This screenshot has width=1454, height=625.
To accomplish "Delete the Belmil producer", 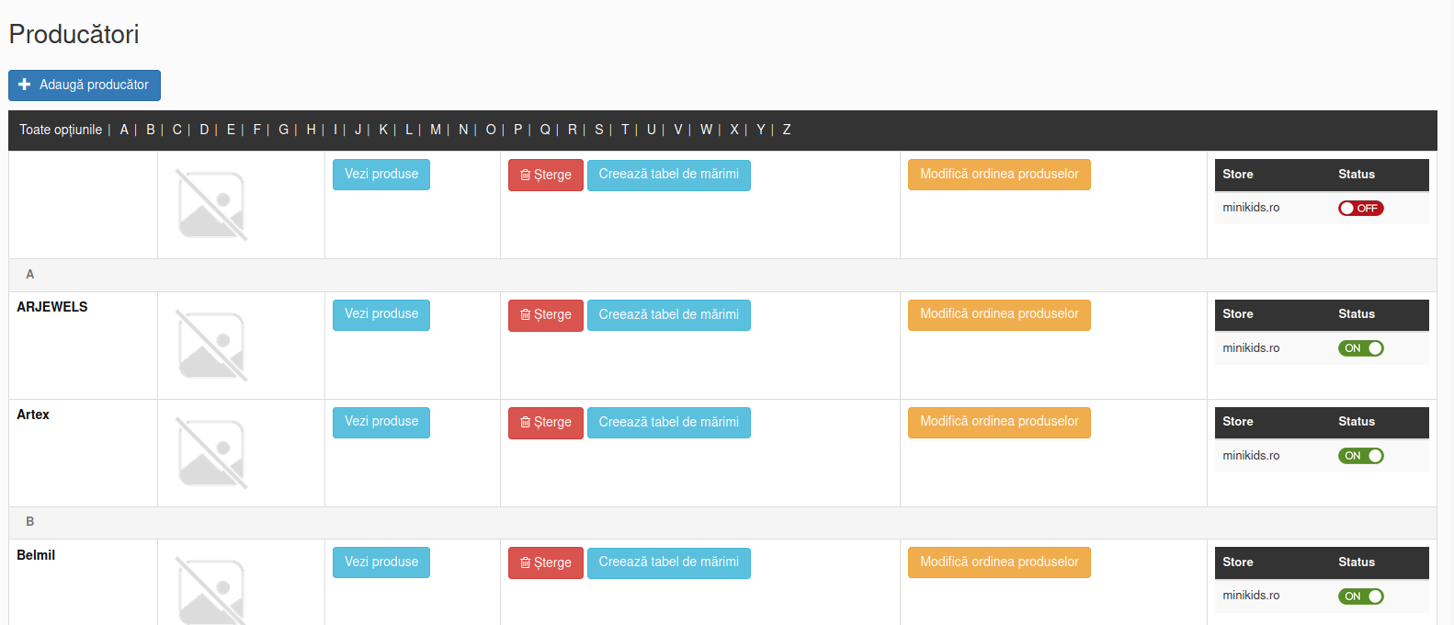I will [546, 563].
